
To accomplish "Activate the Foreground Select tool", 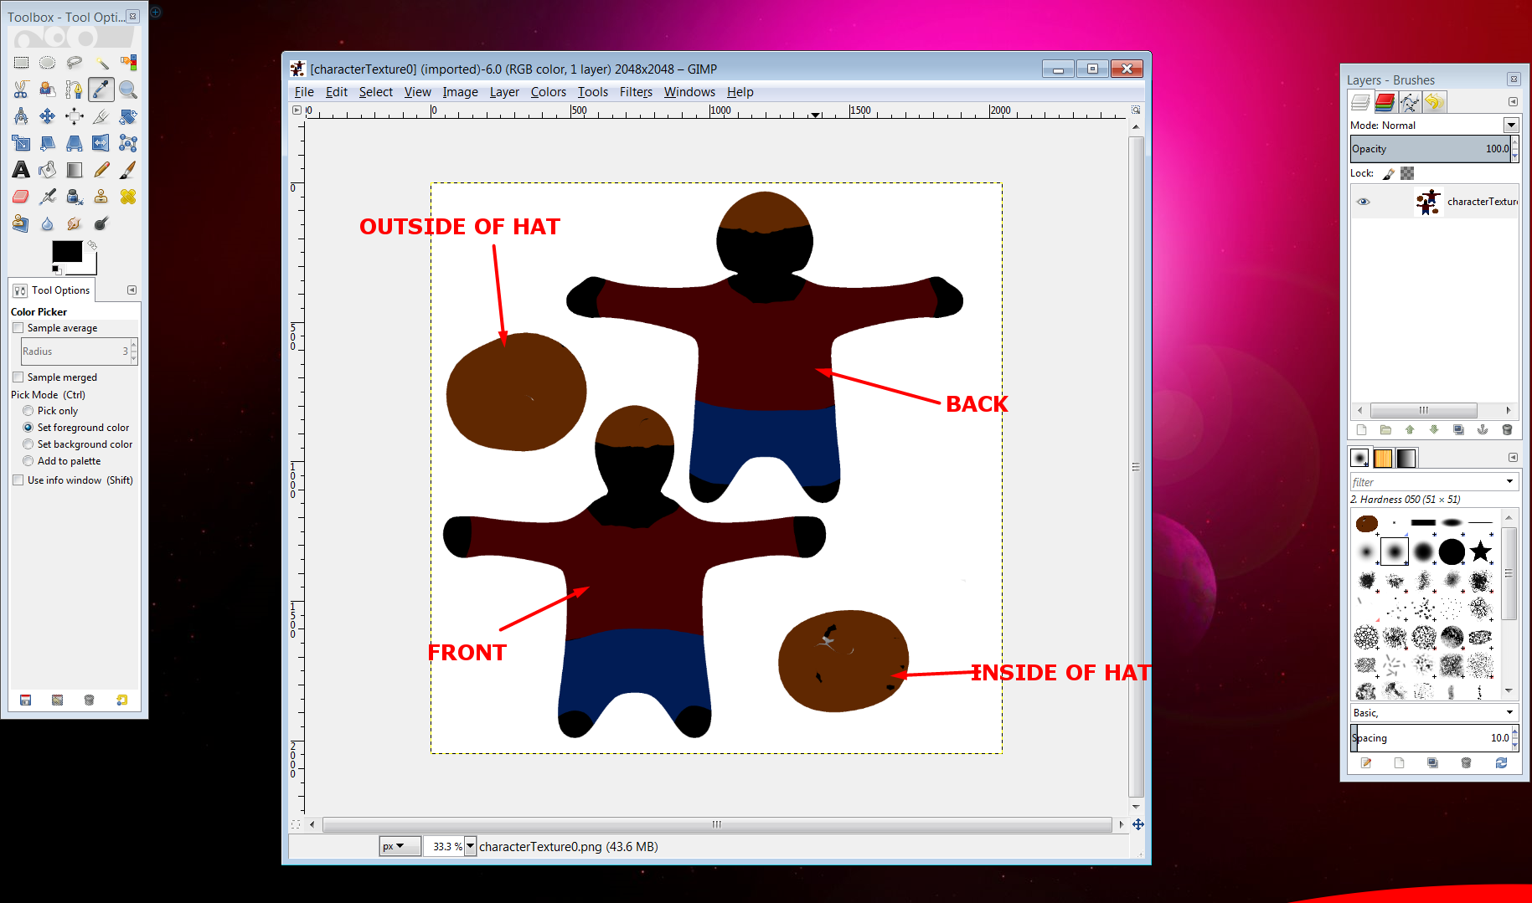I will (48, 90).
